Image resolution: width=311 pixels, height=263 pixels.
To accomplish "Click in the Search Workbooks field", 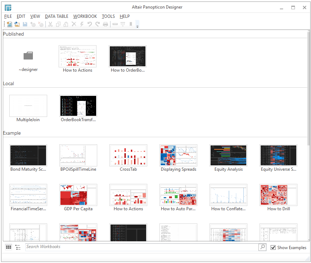I will [141, 247].
